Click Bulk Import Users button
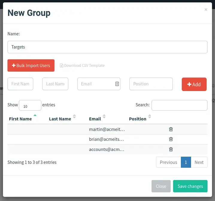Screen dimensions: 215x201 31,65
